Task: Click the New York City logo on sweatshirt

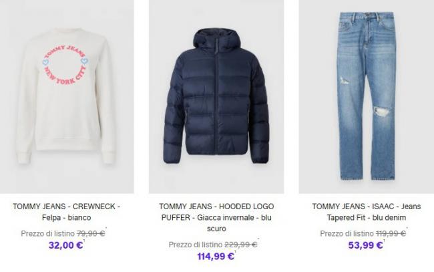Action: (x=65, y=64)
